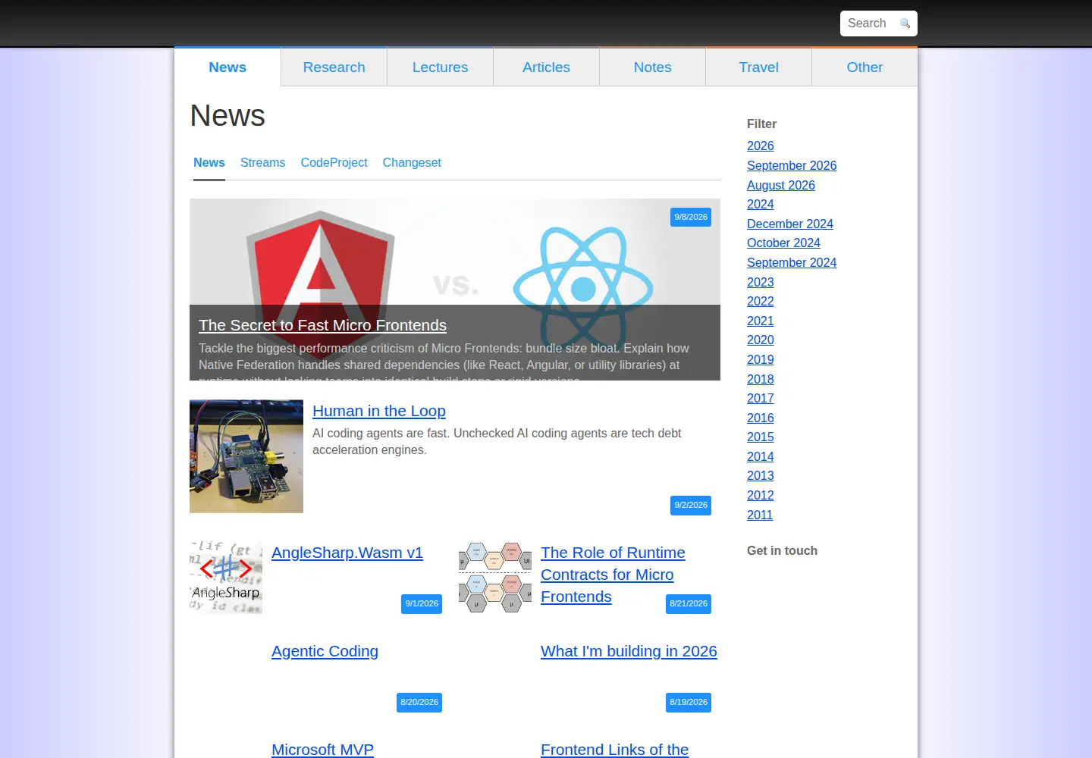
Task: Open 'The Role of Runtime Contracts' article
Action: click(x=613, y=575)
